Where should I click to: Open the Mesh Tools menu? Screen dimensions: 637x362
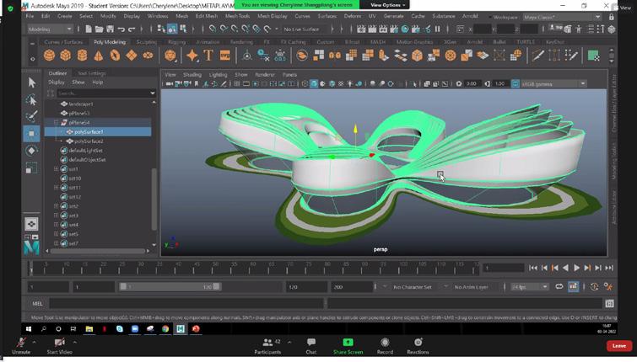coord(237,16)
